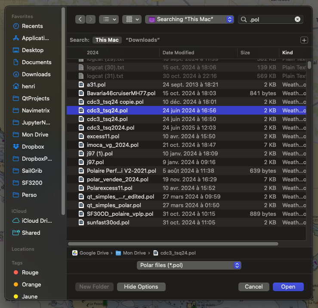Choose the Orange tag in sidebar
This screenshot has height=308, width=318.
(x=31, y=284)
